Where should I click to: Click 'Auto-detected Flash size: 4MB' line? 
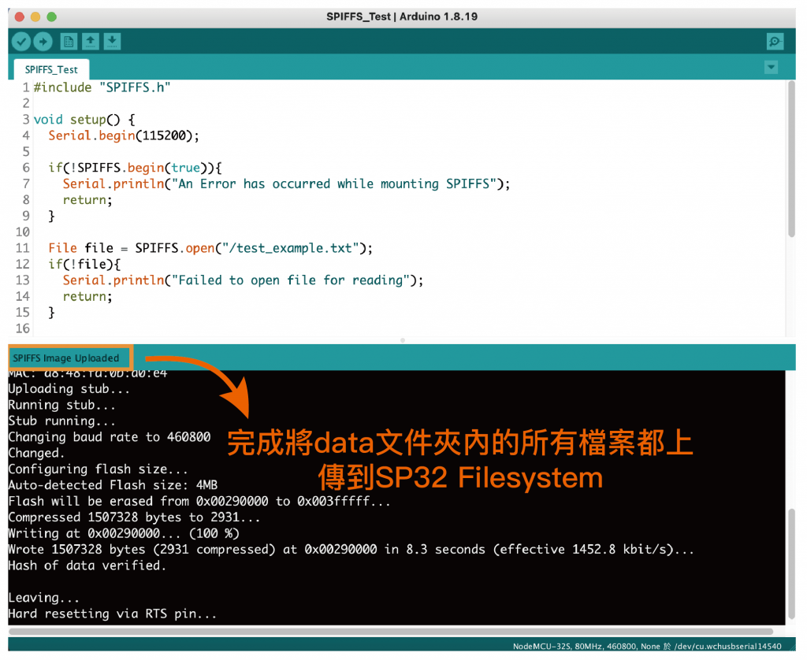pos(113,485)
